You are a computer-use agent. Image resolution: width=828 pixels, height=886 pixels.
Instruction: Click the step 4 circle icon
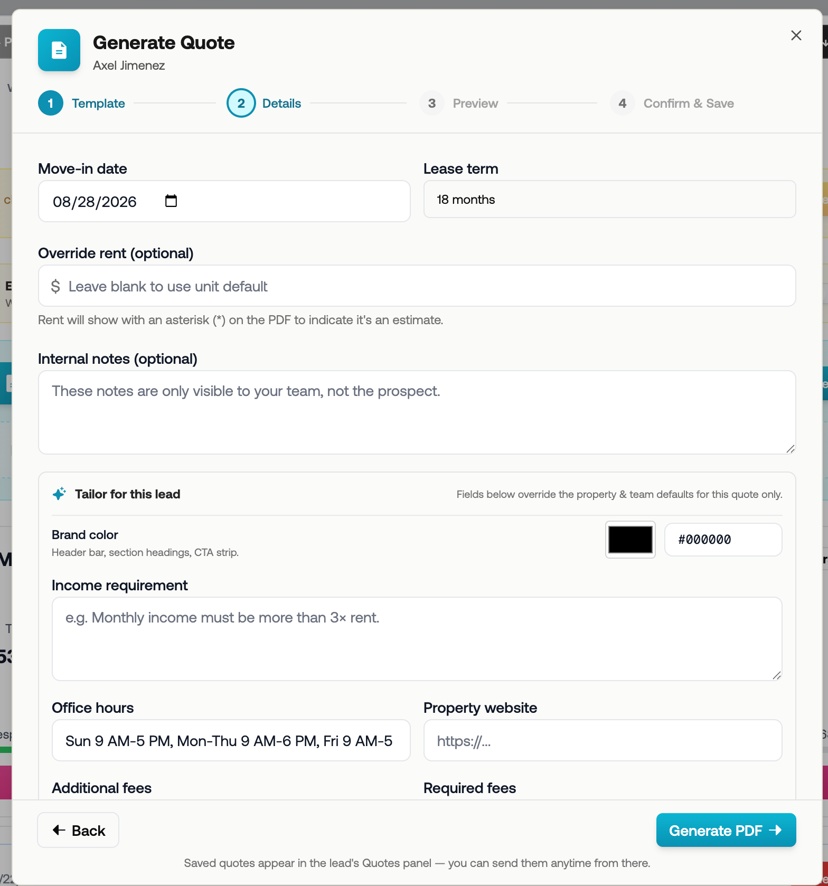point(623,103)
